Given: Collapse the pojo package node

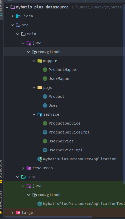Looking at the screenshot, I should pyautogui.click(x=34, y=88).
